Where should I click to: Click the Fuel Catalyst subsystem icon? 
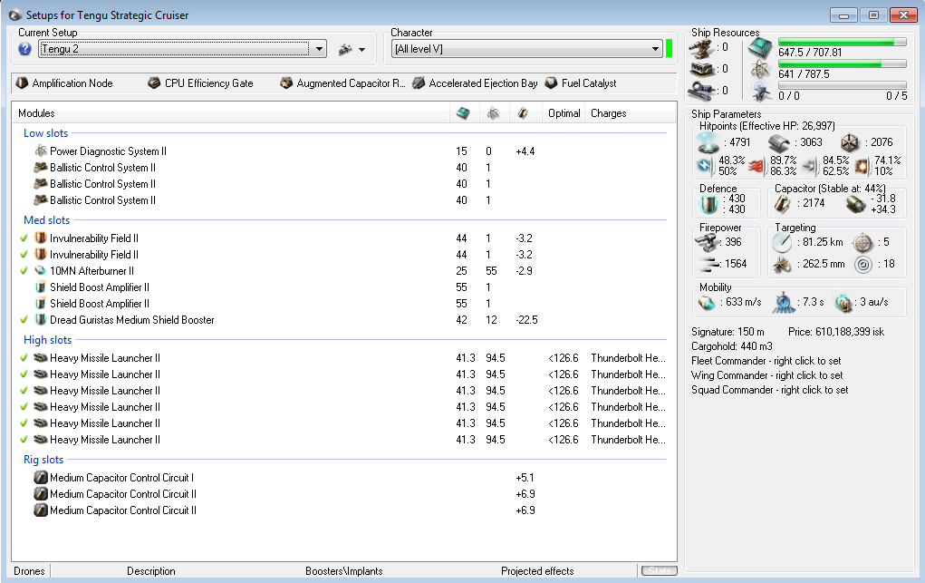(551, 83)
